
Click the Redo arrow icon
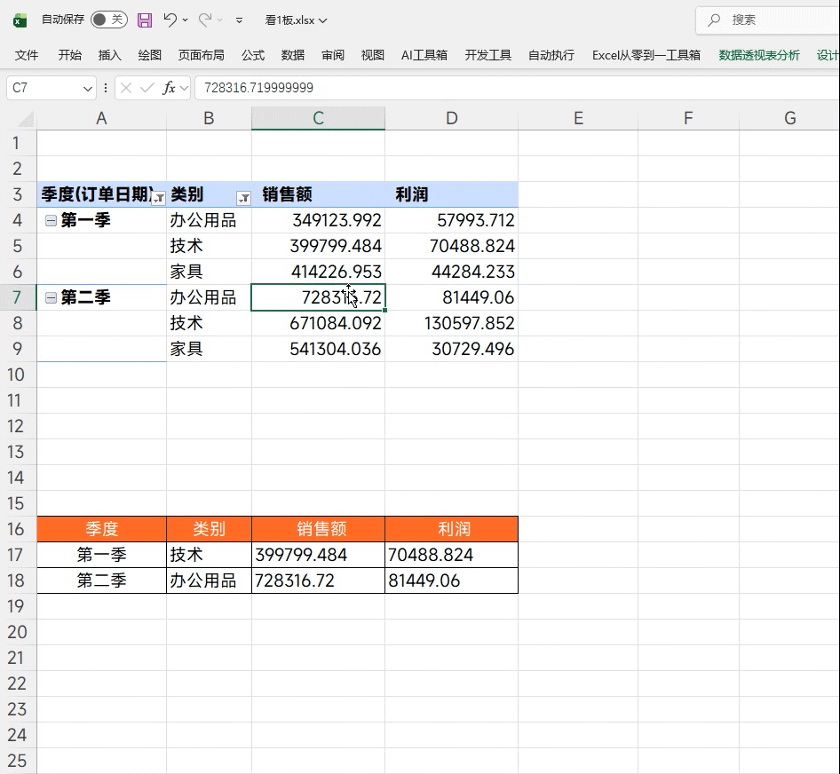(x=205, y=20)
